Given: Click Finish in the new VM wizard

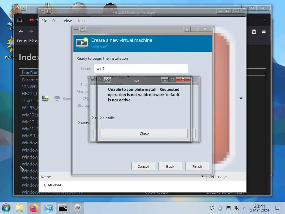Looking at the screenshot, I should (197, 166).
